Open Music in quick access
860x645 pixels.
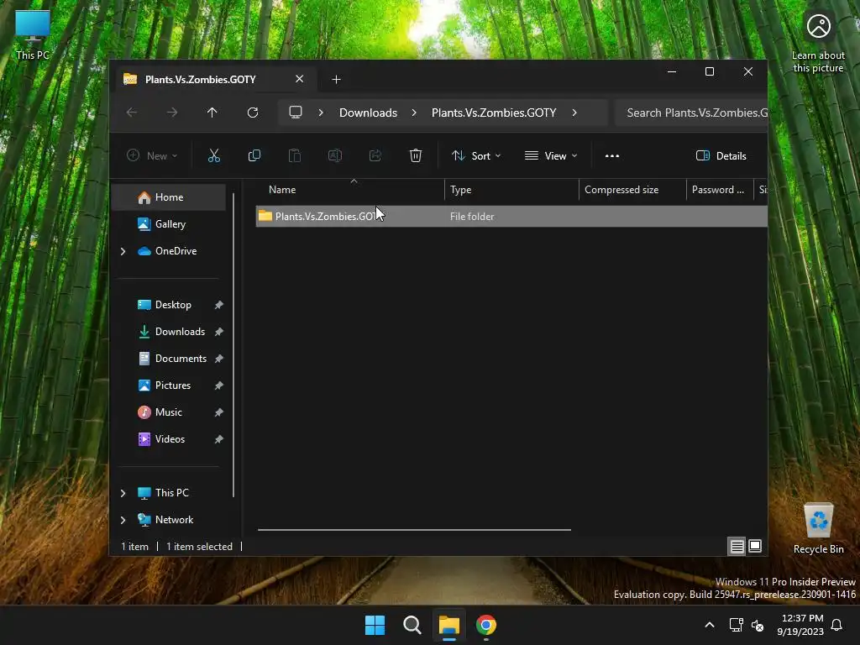click(168, 412)
